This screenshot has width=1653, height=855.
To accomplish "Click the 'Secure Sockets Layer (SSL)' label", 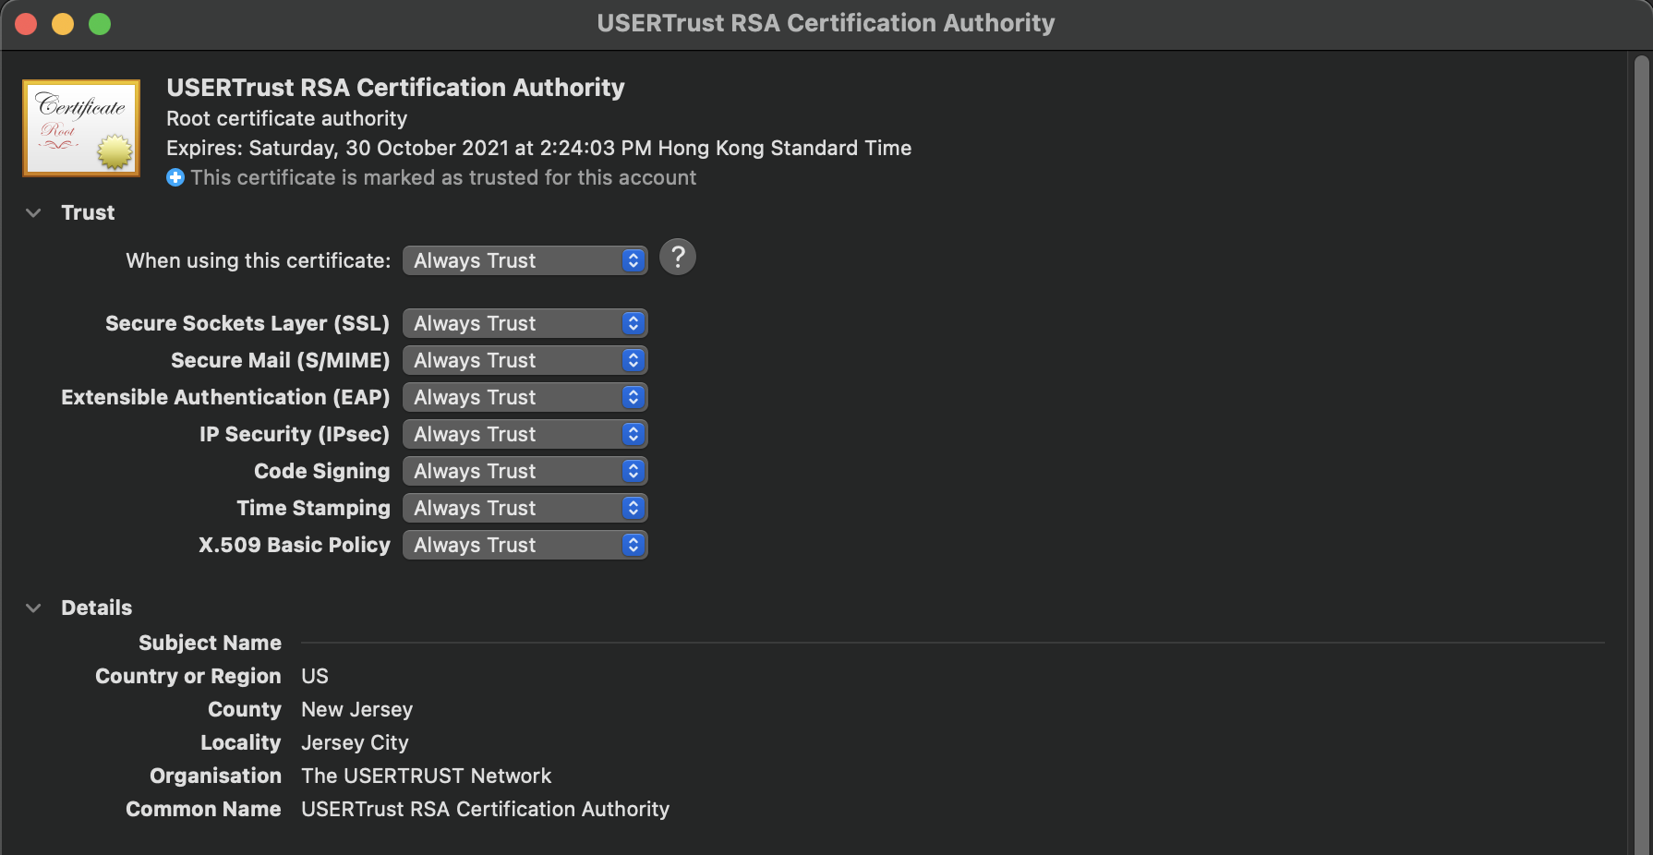I will point(247,323).
